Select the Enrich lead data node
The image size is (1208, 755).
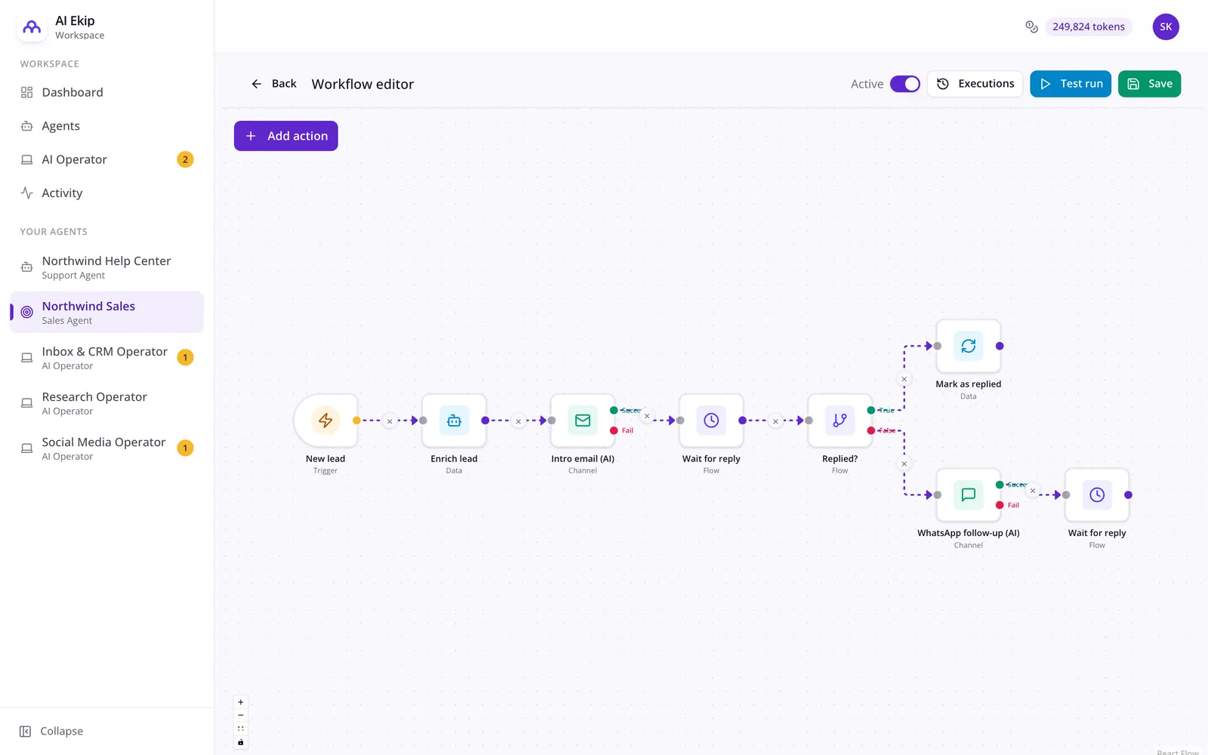(x=454, y=421)
